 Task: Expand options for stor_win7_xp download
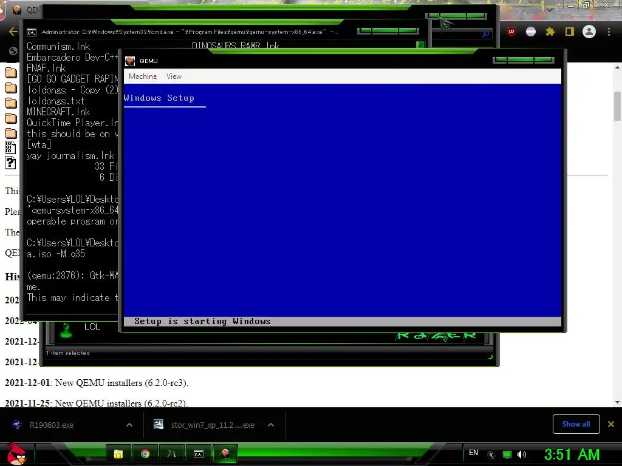(271, 425)
